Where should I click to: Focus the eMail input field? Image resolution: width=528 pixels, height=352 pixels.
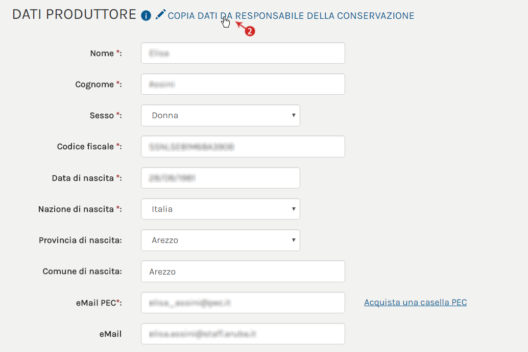click(243, 334)
